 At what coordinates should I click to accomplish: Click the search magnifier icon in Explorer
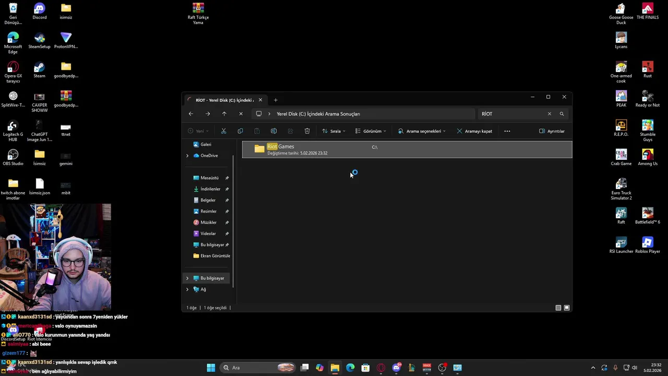tap(562, 114)
